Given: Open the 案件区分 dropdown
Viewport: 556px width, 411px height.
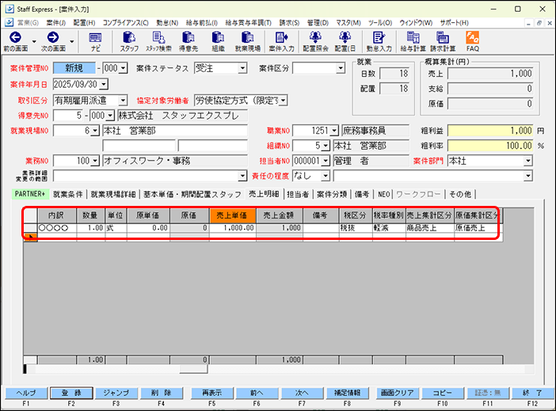Looking at the screenshot, I should pos(341,68).
